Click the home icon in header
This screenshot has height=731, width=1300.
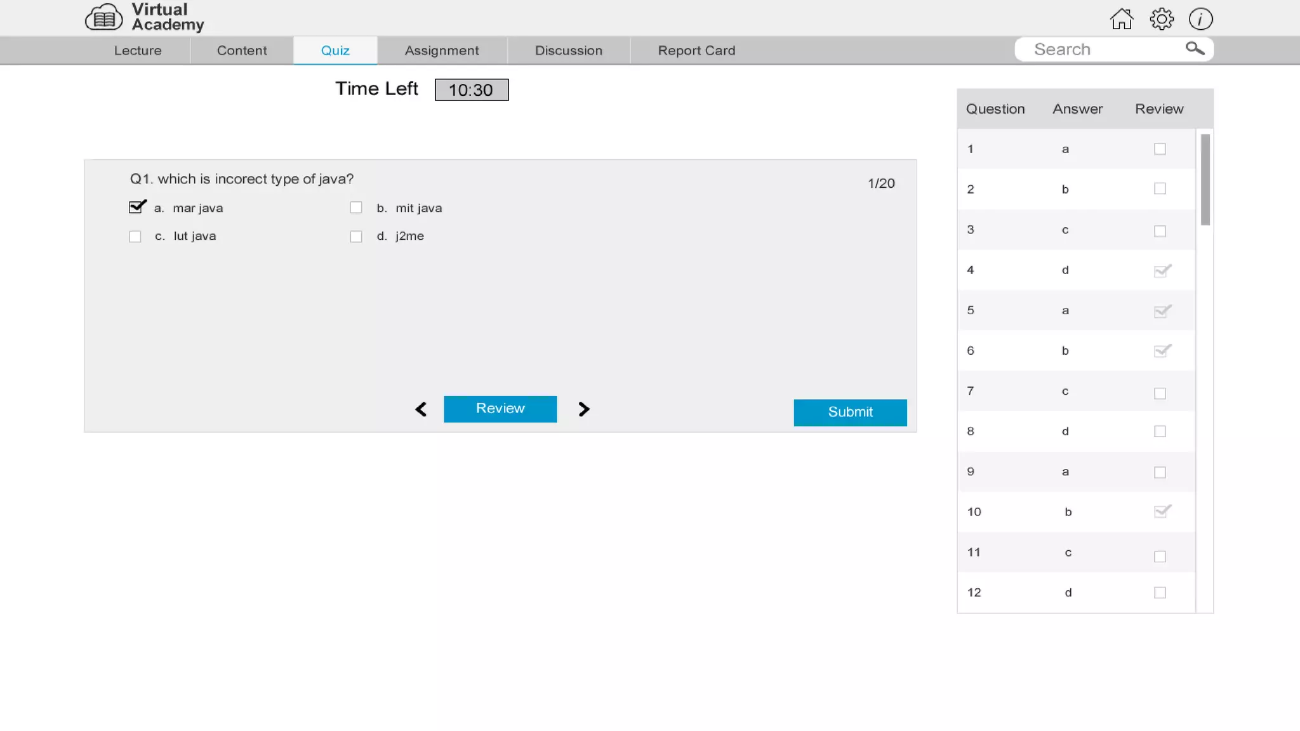point(1122,19)
